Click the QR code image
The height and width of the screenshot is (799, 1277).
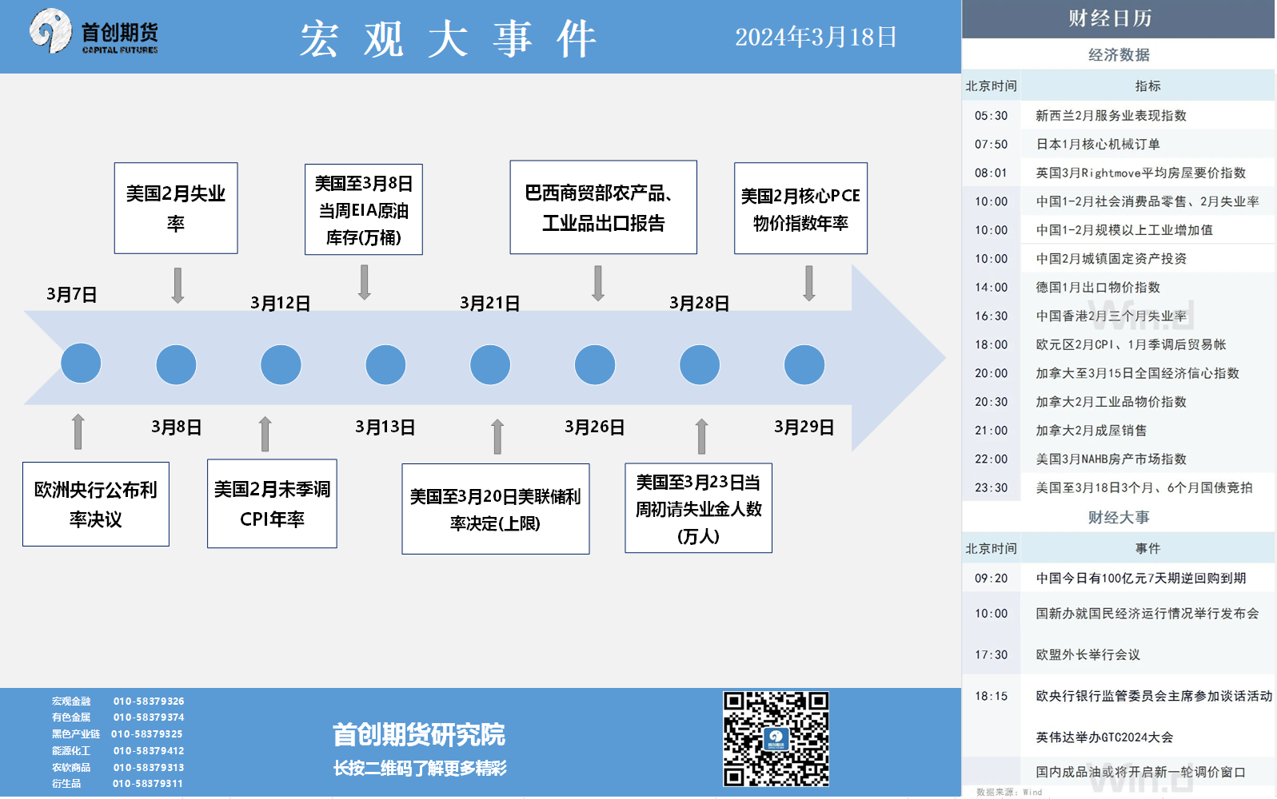[x=776, y=739]
